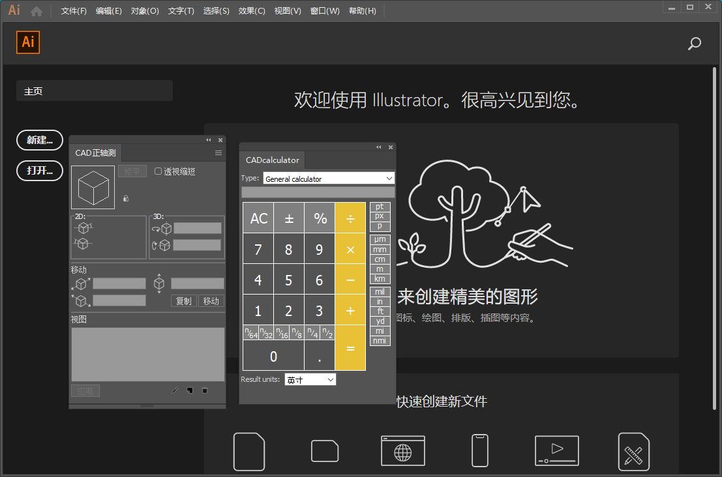Click the vertical scrollbar of home screen

click(715, 239)
